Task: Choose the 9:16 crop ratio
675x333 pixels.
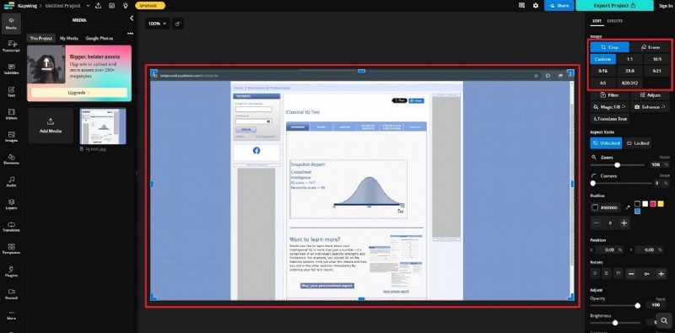Action: (603, 71)
